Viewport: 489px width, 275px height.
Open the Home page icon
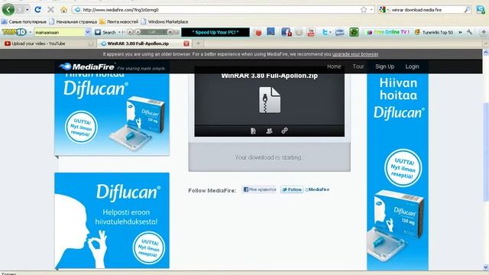click(63, 10)
